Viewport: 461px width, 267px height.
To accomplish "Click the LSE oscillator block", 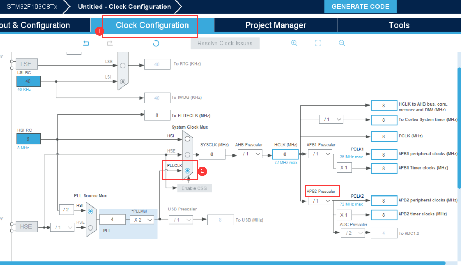I will [x=26, y=64].
